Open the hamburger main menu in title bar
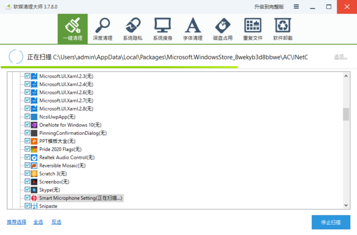Image resolution: width=357 pixels, height=235 pixels. click(x=296, y=7)
